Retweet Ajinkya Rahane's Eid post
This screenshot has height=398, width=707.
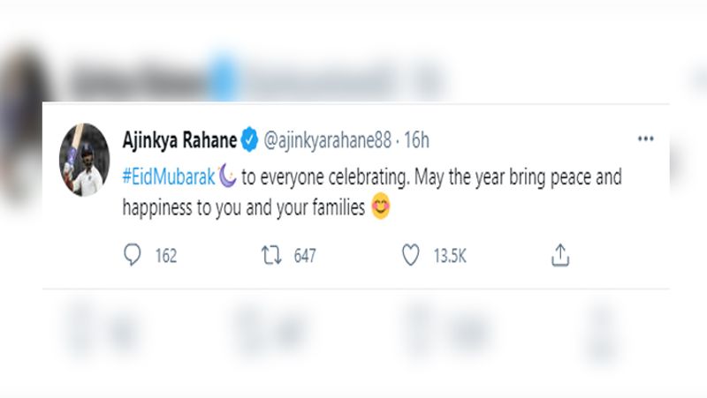tap(271, 255)
